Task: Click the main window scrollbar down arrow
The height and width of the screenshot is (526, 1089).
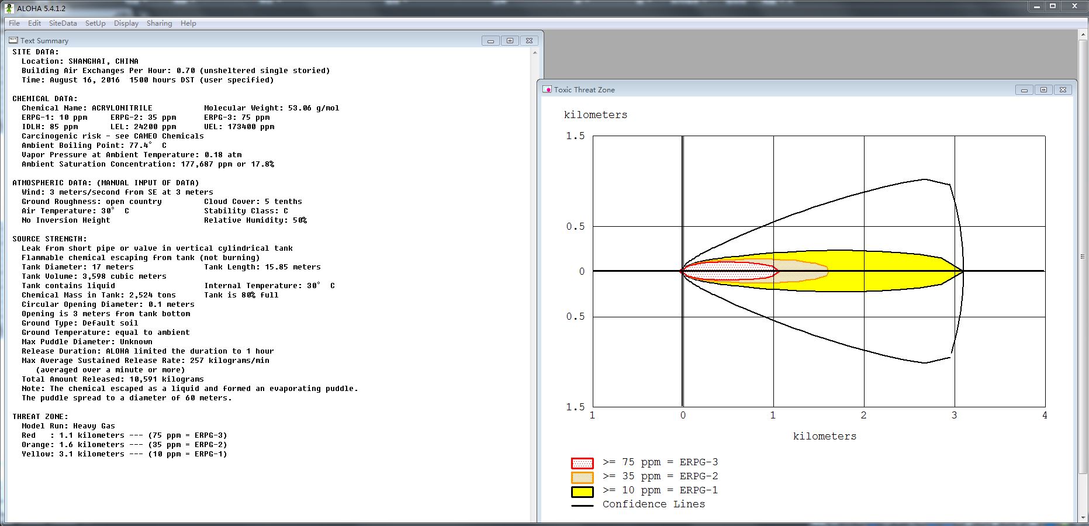Action: [1083, 518]
